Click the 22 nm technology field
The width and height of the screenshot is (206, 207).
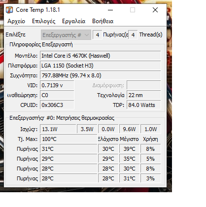coord(144,95)
